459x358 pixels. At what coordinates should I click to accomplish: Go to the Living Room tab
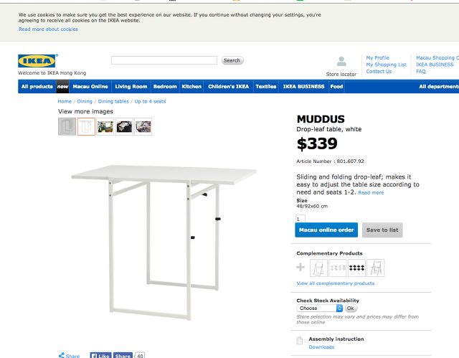131,87
